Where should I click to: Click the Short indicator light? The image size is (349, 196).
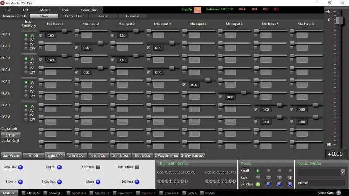click(x=98, y=182)
